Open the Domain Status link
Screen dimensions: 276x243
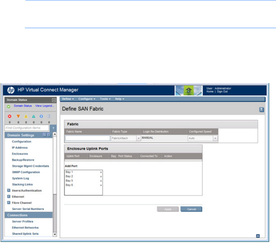[23, 106]
